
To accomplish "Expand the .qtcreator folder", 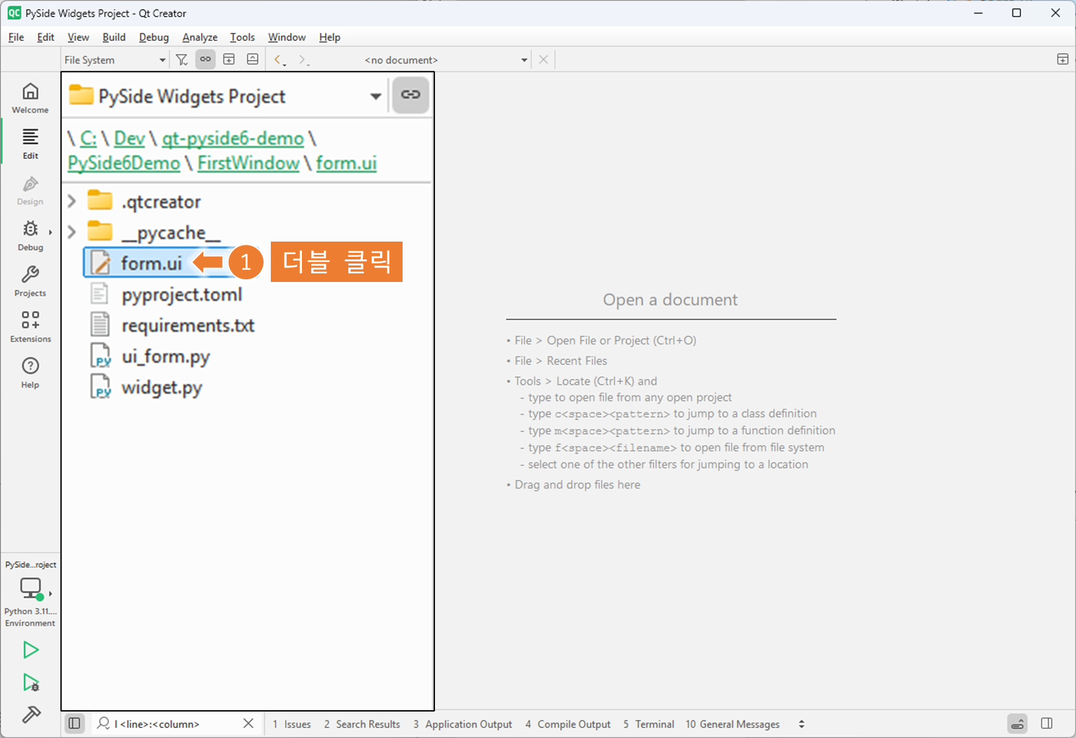I will click(x=72, y=201).
